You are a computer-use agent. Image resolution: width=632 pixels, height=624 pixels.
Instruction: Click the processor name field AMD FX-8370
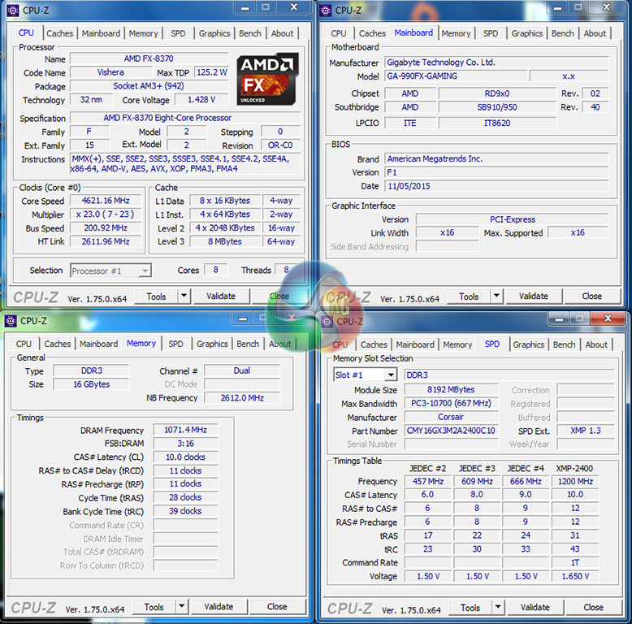pyautogui.click(x=149, y=58)
